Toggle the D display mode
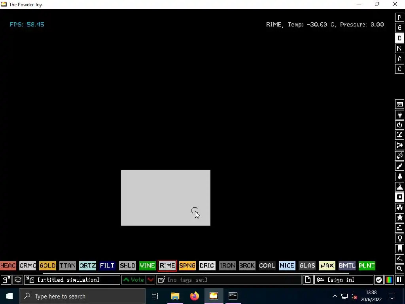 (x=399, y=38)
